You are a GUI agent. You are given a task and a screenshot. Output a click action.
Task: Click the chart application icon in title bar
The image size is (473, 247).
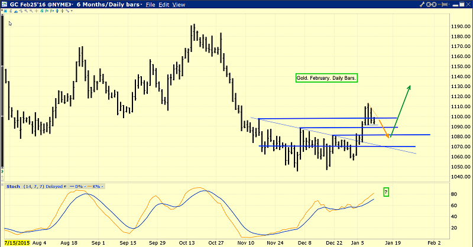[x=5, y=5]
